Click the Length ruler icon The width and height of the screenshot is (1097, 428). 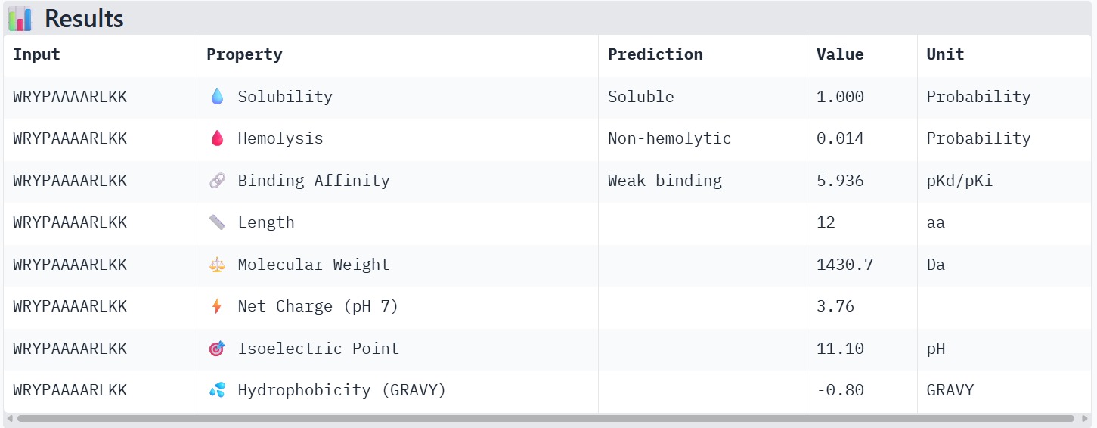click(217, 222)
